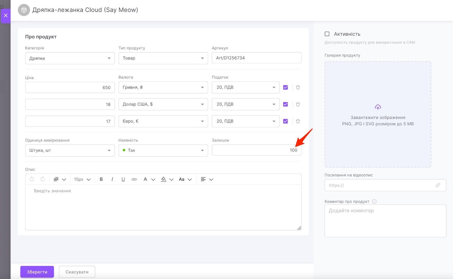Image resolution: width=453 pixels, height=279 pixels.
Task: Toggle underline formatting in description toolbar
Action: [123, 179]
